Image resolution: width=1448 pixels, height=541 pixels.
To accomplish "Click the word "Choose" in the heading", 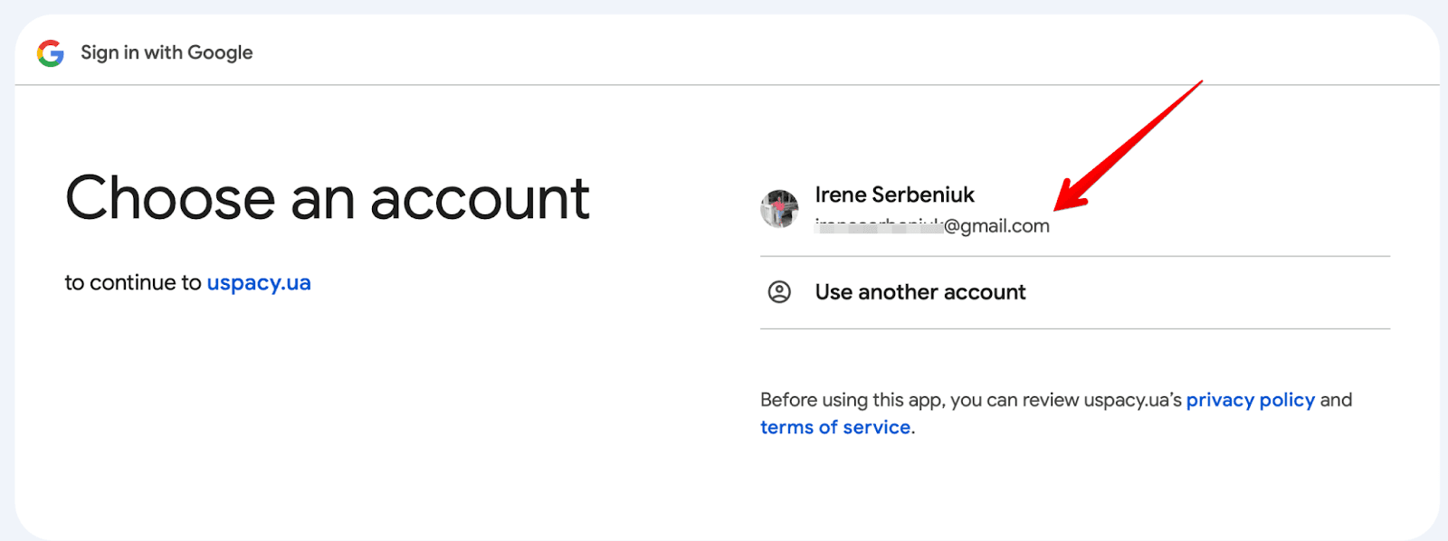I will [x=170, y=198].
